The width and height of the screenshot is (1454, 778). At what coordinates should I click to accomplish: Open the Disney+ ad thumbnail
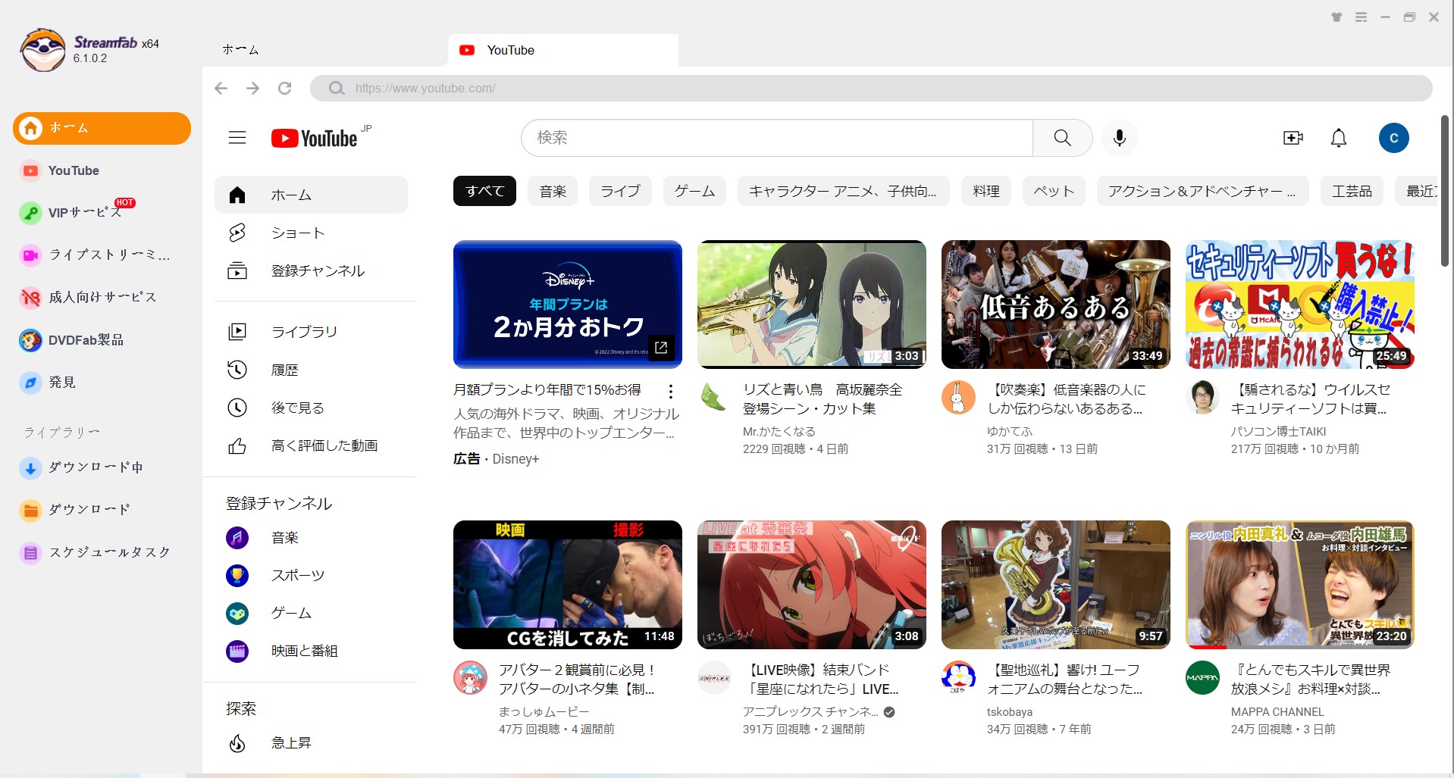568,305
